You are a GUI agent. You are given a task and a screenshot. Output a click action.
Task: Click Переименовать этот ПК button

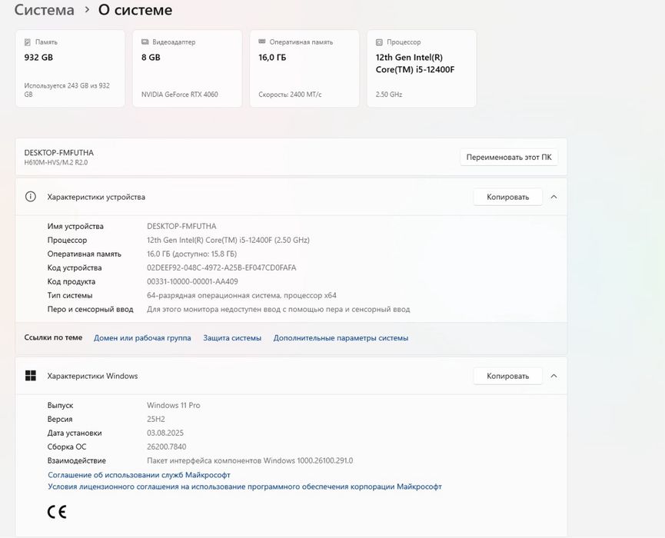[509, 158]
